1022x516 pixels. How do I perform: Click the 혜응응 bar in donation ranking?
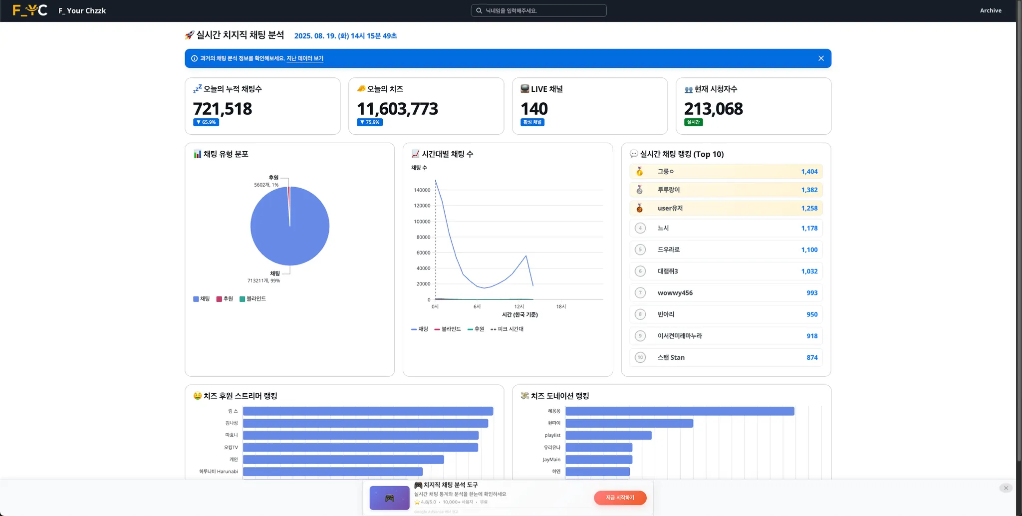click(x=679, y=411)
